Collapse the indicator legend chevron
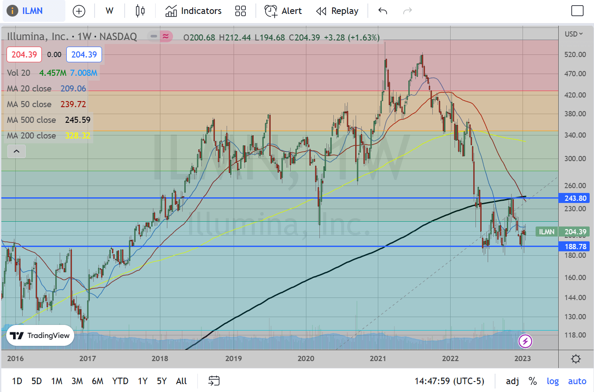Viewport: 594px width, 392px height. [x=17, y=152]
